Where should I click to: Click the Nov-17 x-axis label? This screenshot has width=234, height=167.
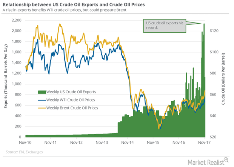point(204,143)
